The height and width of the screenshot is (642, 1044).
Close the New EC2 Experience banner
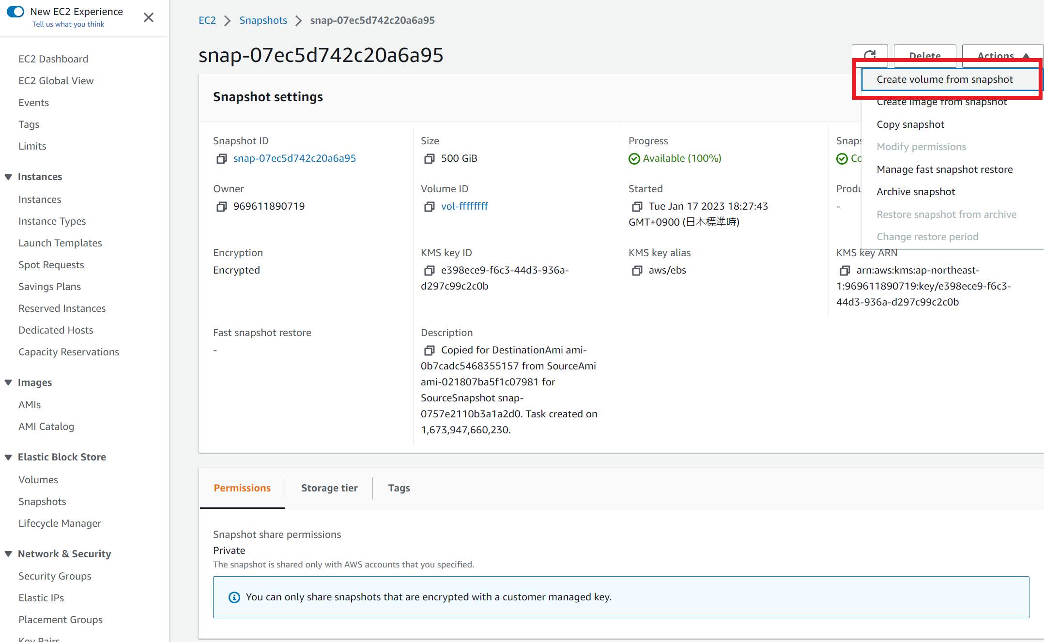[x=149, y=17]
